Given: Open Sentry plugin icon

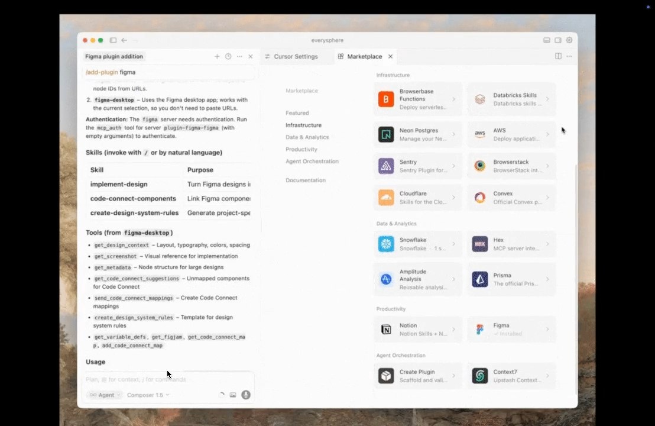Looking at the screenshot, I should coord(386,166).
